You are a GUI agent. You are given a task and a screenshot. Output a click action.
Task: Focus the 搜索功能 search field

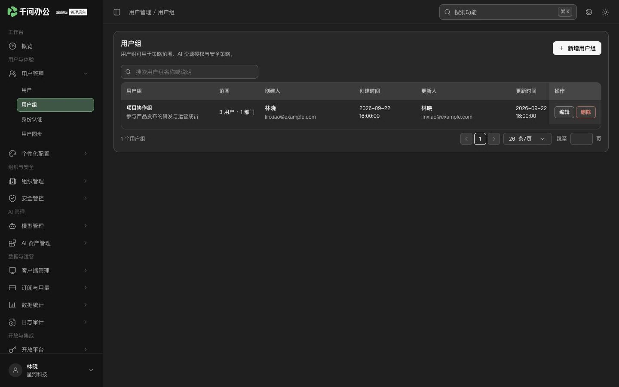508,12
